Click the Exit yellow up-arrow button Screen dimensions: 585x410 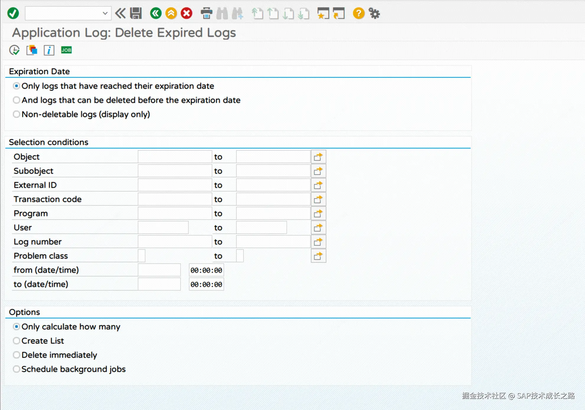171,13
